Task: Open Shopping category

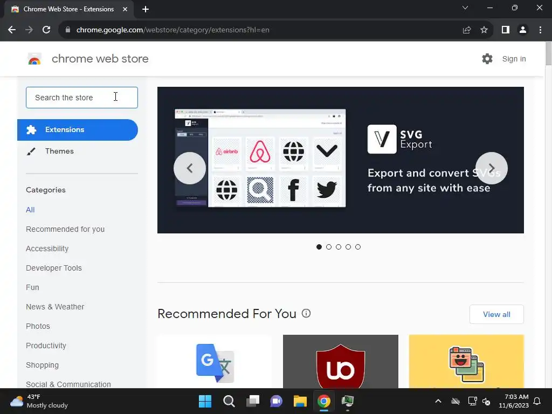Action: click(42, 365)
